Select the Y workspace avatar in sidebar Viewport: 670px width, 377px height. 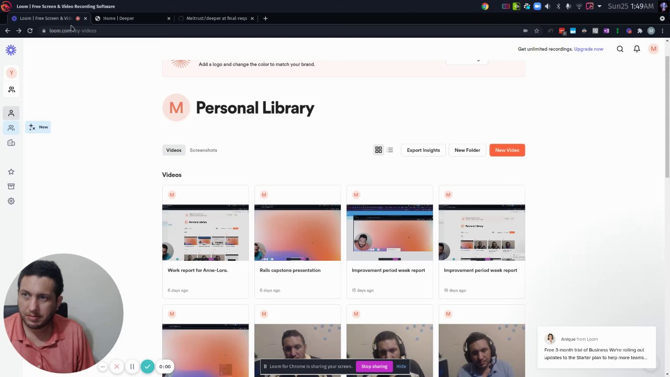click(11, 73)
